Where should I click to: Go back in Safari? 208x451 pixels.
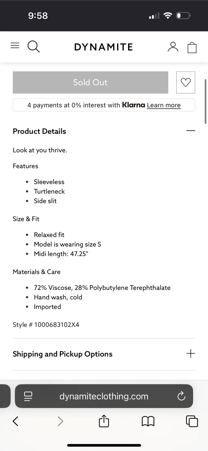15,421
